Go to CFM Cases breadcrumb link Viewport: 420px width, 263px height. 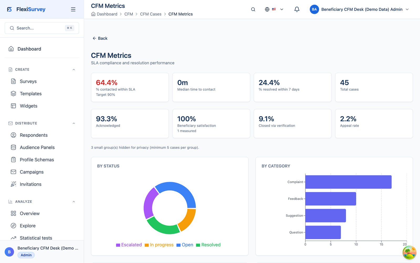[x=151, y=14]
